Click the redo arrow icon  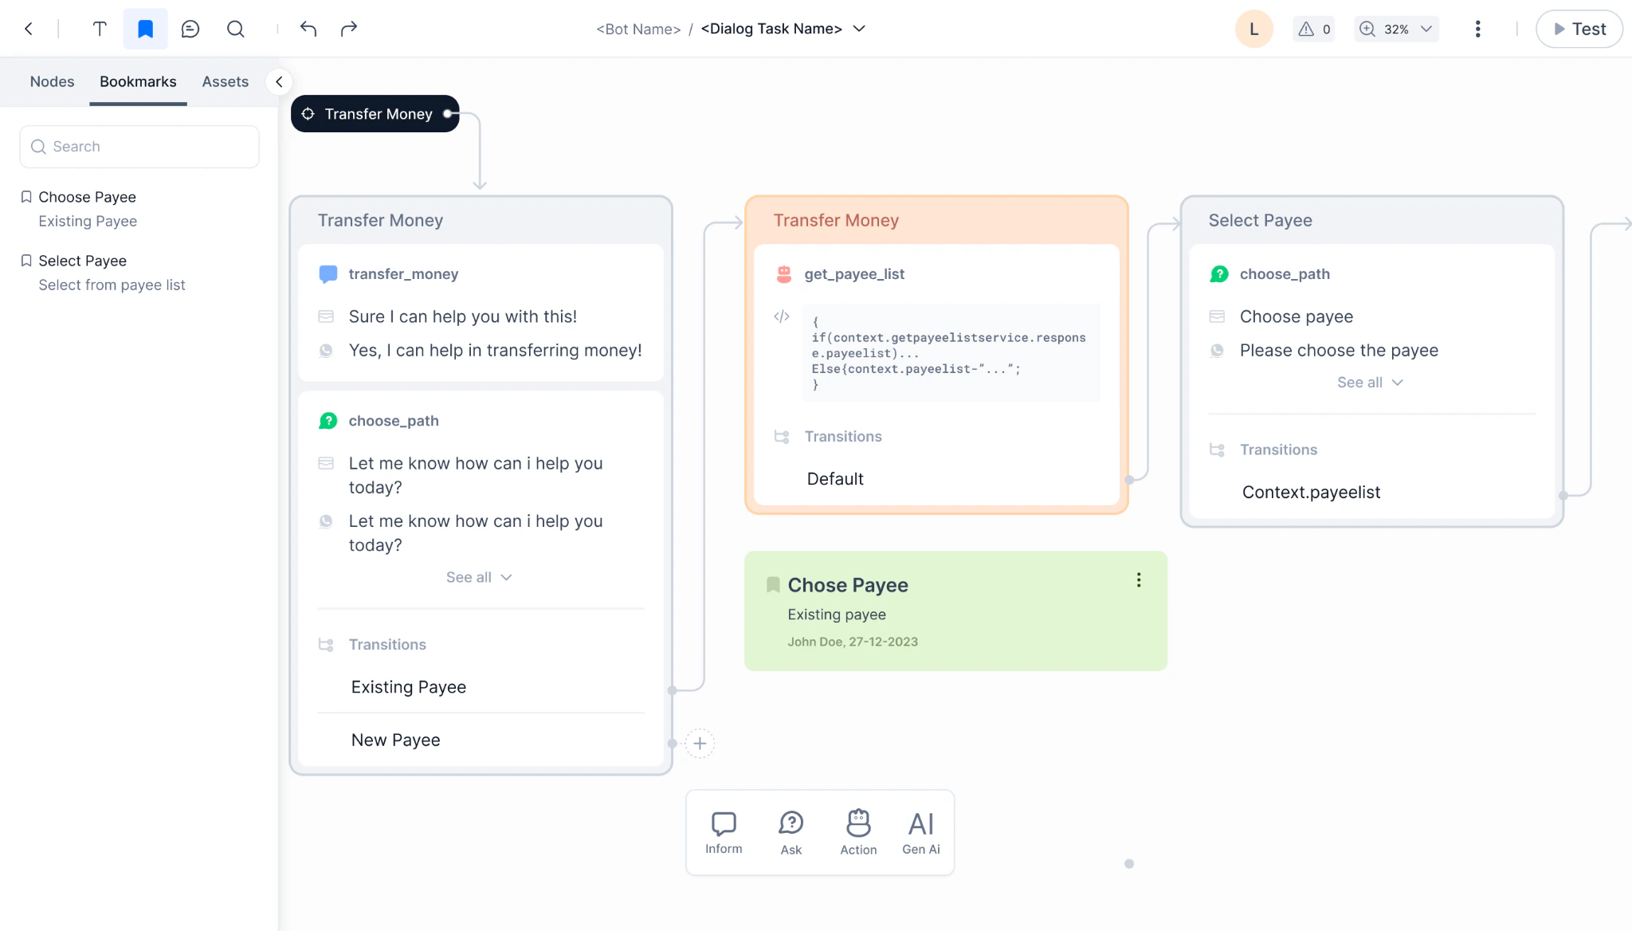pyautogui.click(x=349, y=29)
